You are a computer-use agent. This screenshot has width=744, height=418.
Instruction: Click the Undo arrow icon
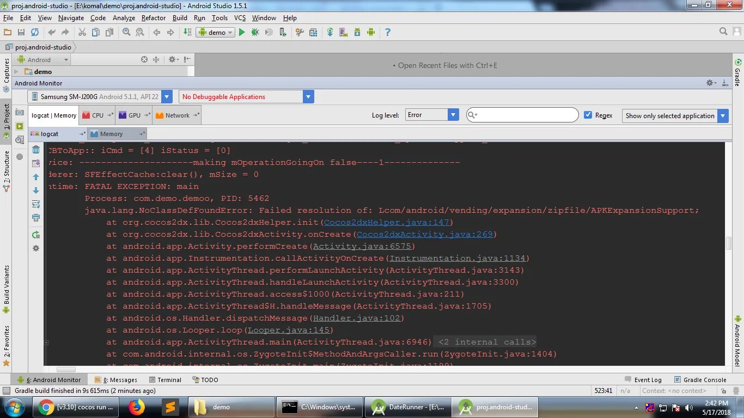coord(52,33)
